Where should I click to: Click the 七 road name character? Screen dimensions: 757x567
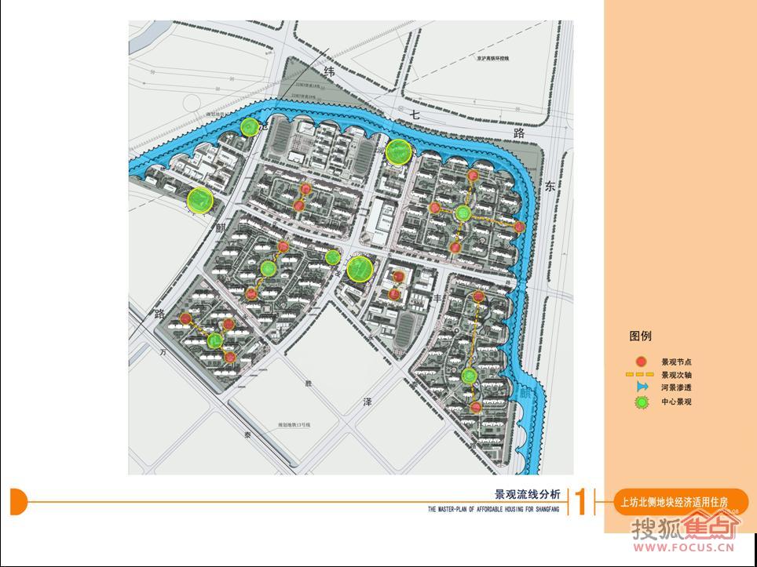tap(414, 117)
